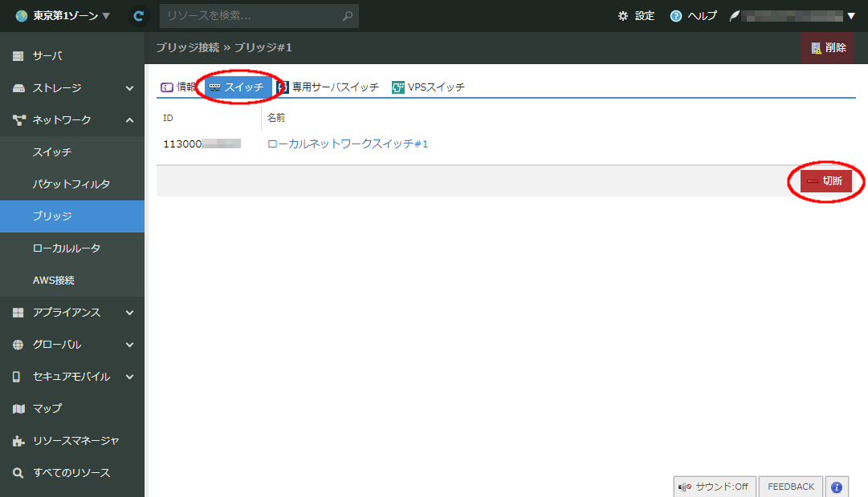Collapse the ネットワーク sidebar section
Screen dimensions: 868x497
pyautogui.click(x=129, y=120)
